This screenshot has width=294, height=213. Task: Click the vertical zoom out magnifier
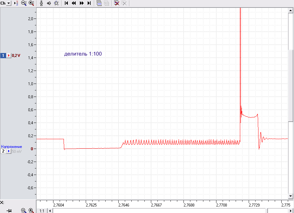point(23,3)
